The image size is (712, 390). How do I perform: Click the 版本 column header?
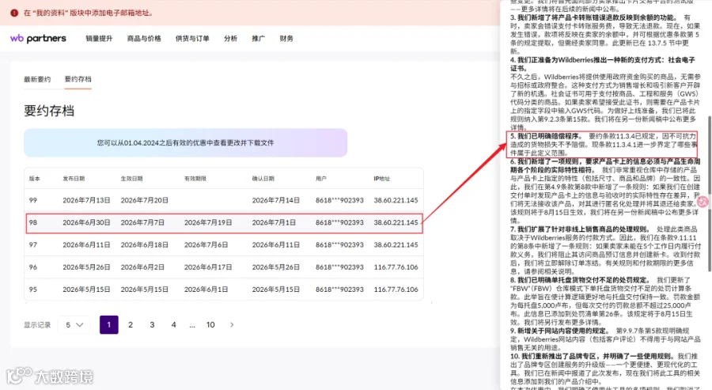35,179
